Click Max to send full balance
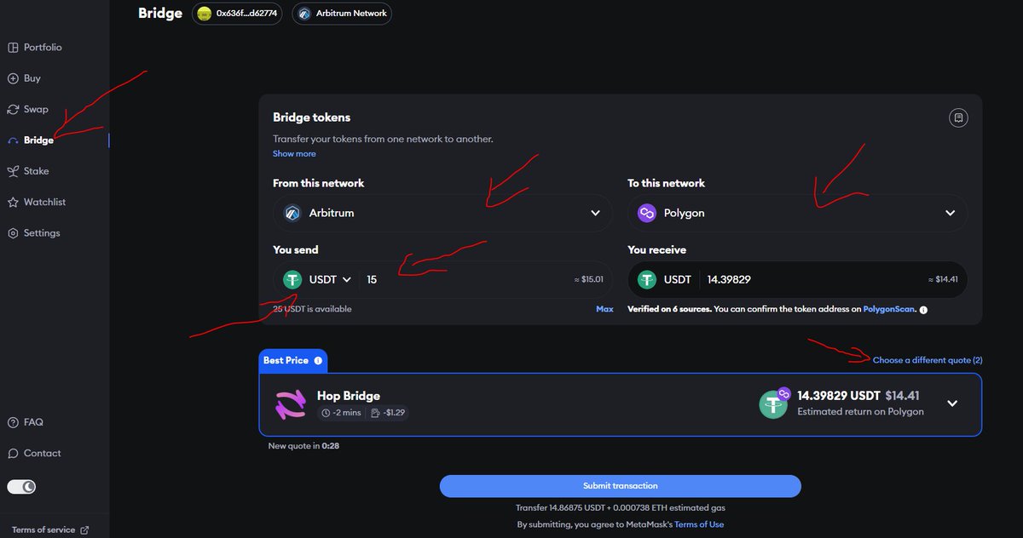The height and width of the screenshot is (538, 1023). [x=604, y=309]
